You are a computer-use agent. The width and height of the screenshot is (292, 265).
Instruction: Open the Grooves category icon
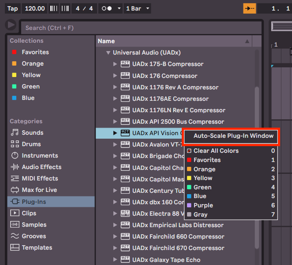[15, 236]
